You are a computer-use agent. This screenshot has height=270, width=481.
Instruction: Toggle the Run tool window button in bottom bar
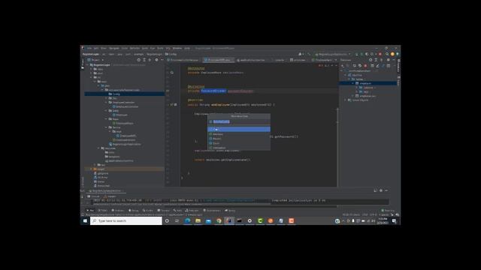click(90, 211)
